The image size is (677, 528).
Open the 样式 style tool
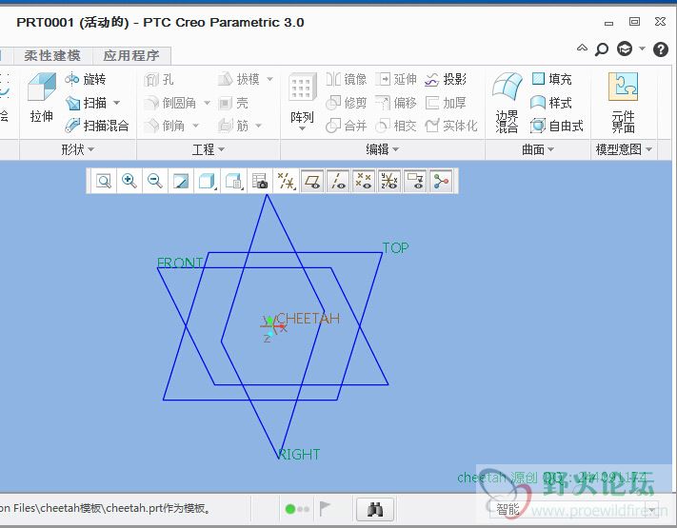click(x=551, y=103)
